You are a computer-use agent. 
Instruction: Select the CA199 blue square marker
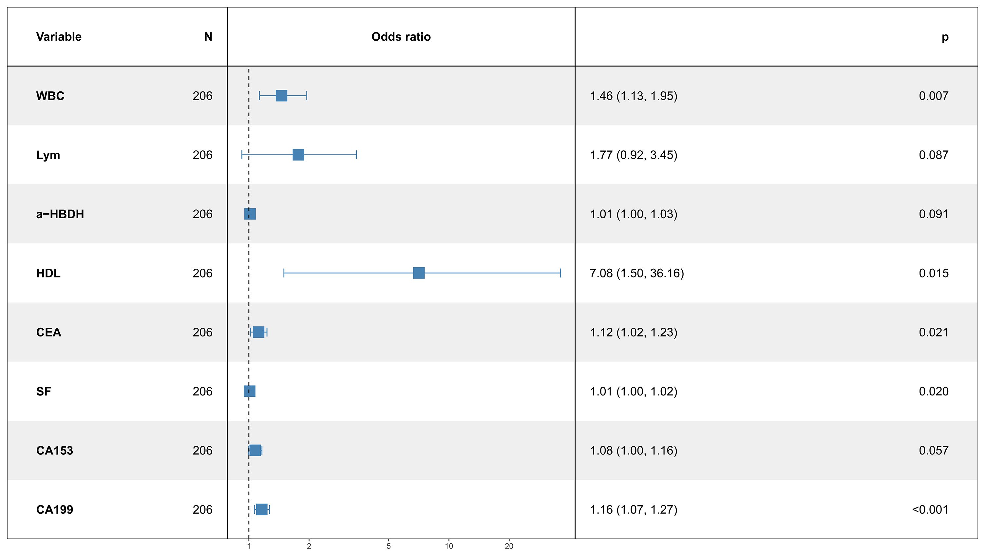[261, 509]
